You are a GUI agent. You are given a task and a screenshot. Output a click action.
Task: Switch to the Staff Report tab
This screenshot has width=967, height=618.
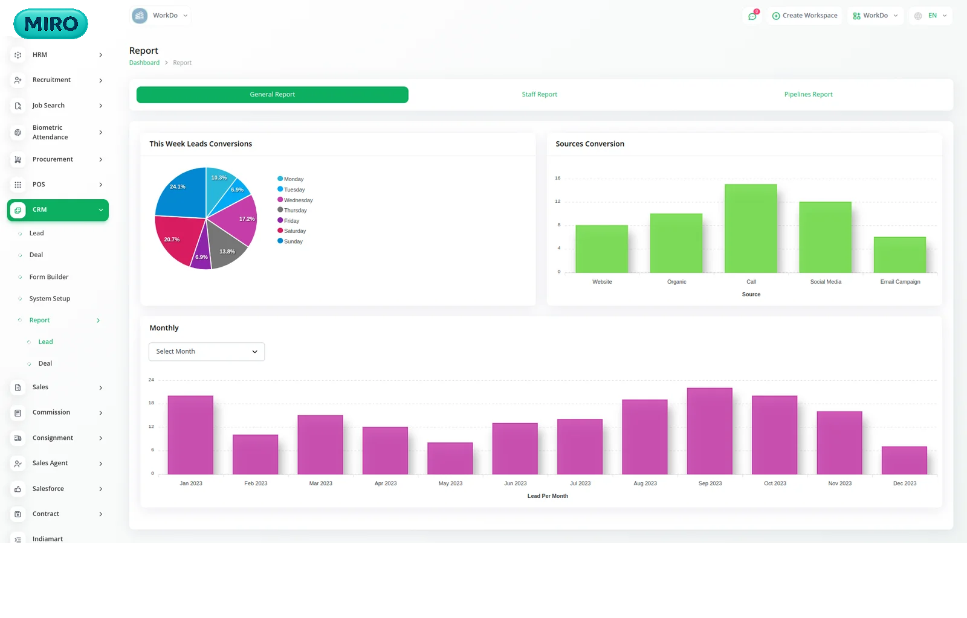click(x=539, y=95)
